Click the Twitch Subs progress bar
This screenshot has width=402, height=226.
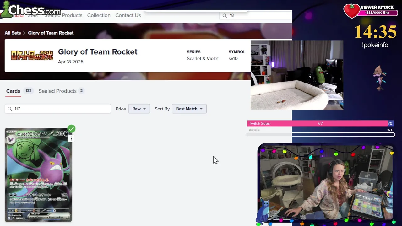(320, 123)
